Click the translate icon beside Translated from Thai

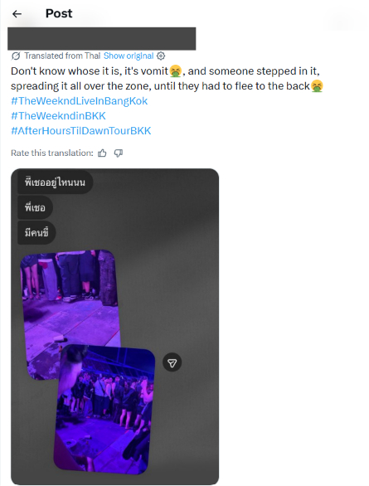click(x=16, y=56)
